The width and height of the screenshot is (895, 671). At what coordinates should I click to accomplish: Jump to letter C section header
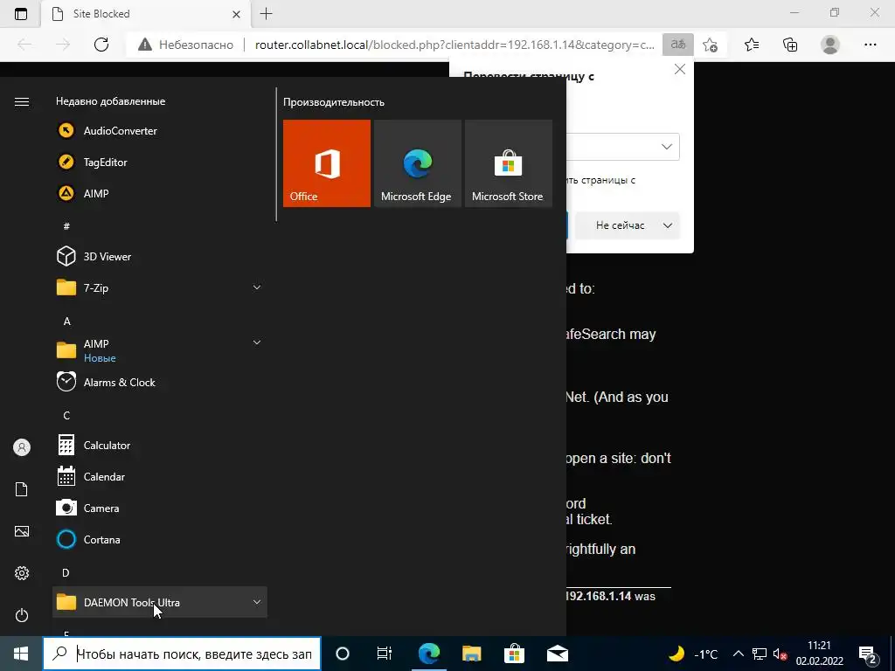(x=66, y=415)
